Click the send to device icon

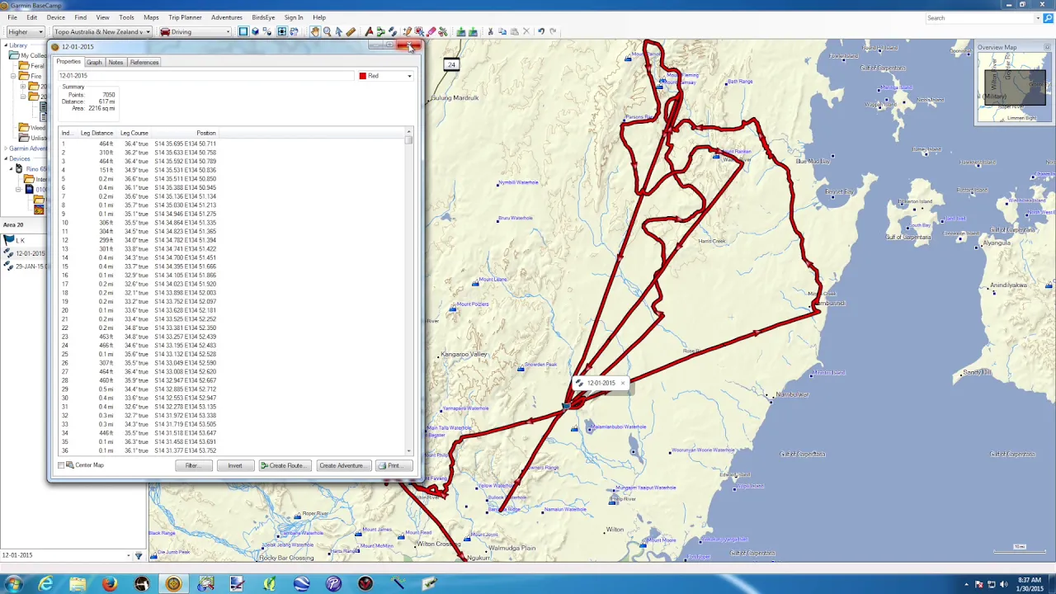click(461, 31)
